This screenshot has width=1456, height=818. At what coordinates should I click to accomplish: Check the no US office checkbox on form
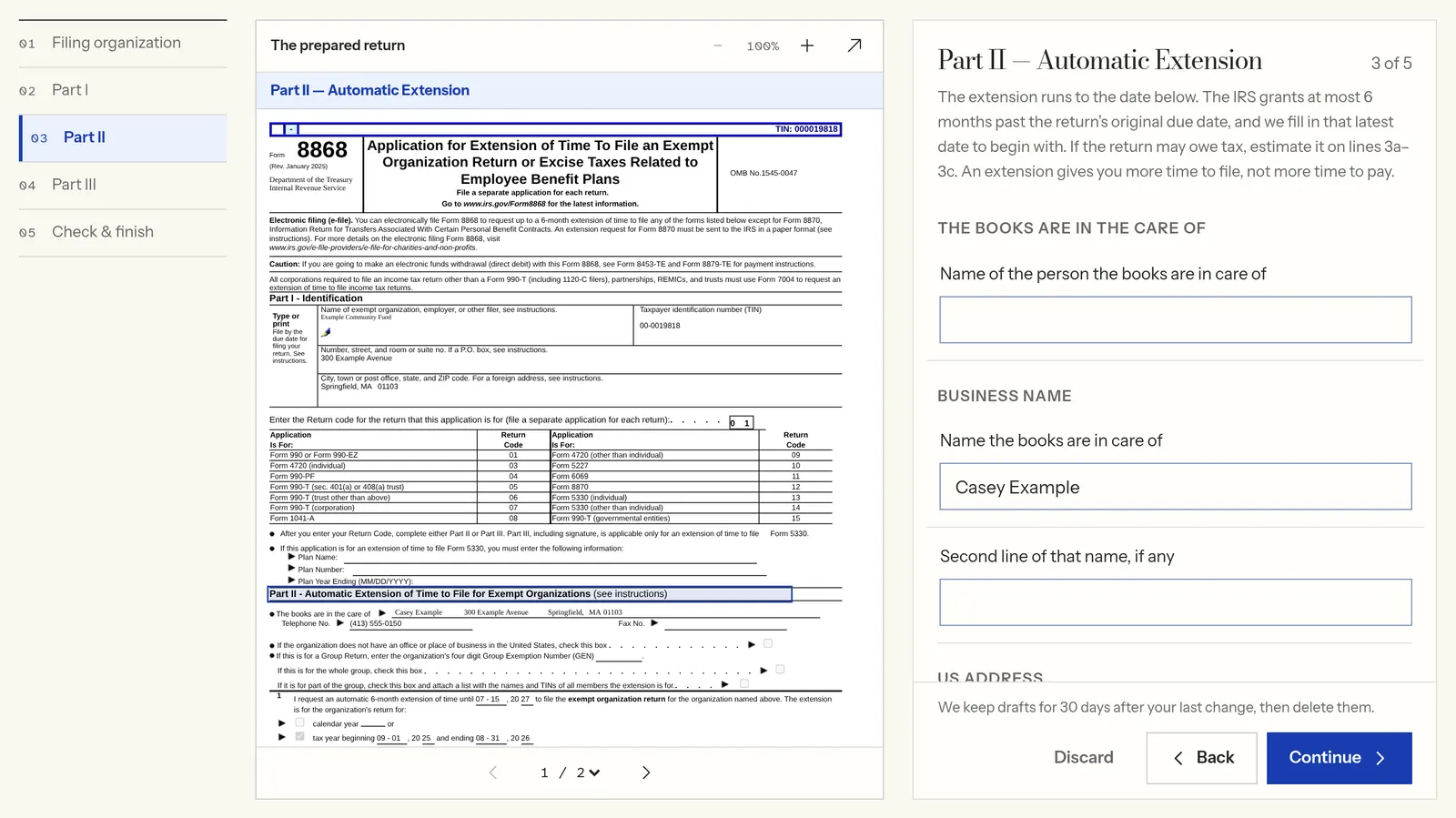click(768, 643)
